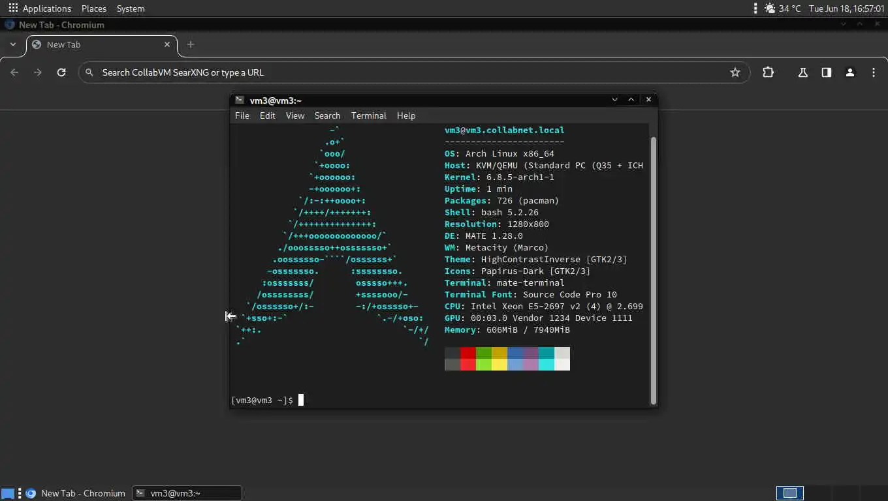Open the terminal View menu
This screenshot has width=888, height=501.
(295, 115)
